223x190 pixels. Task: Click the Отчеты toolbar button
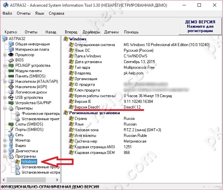31,32
